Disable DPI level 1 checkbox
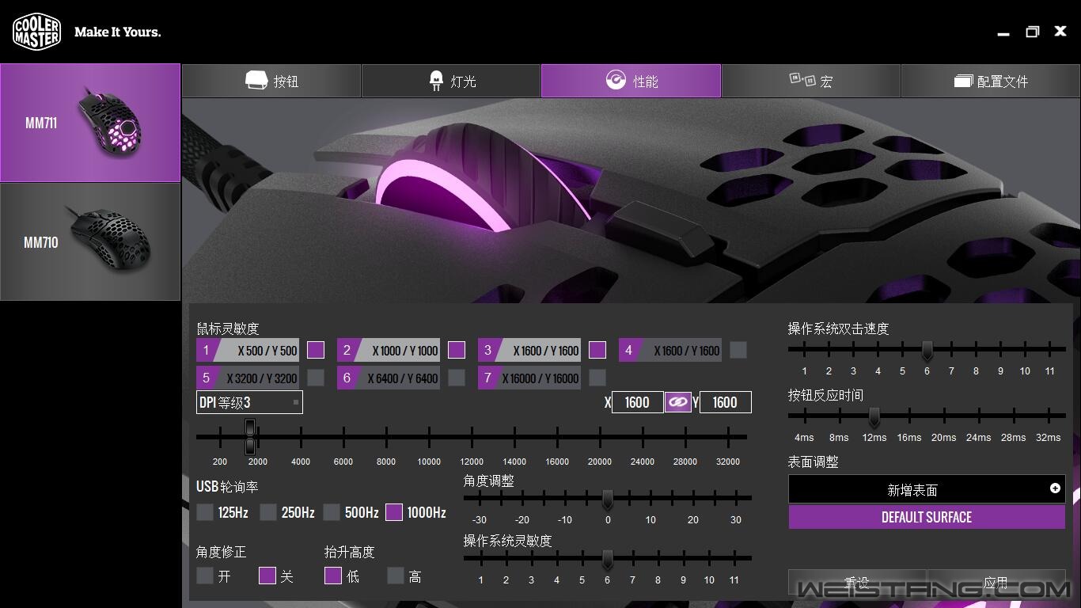 click(316, 350)
